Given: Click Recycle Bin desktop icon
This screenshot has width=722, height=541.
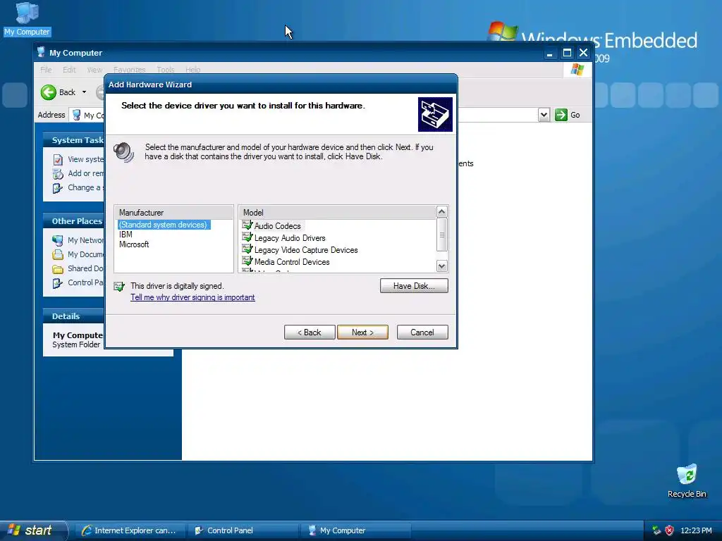Looking at the screenshot, I should [687, 481].
